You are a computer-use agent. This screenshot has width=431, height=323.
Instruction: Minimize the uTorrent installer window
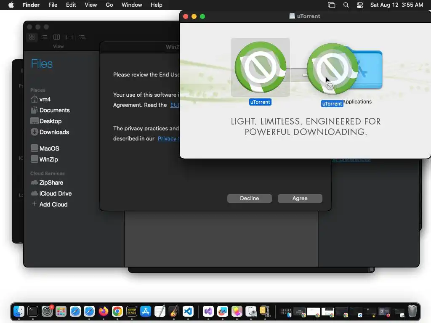click(194, 16)
